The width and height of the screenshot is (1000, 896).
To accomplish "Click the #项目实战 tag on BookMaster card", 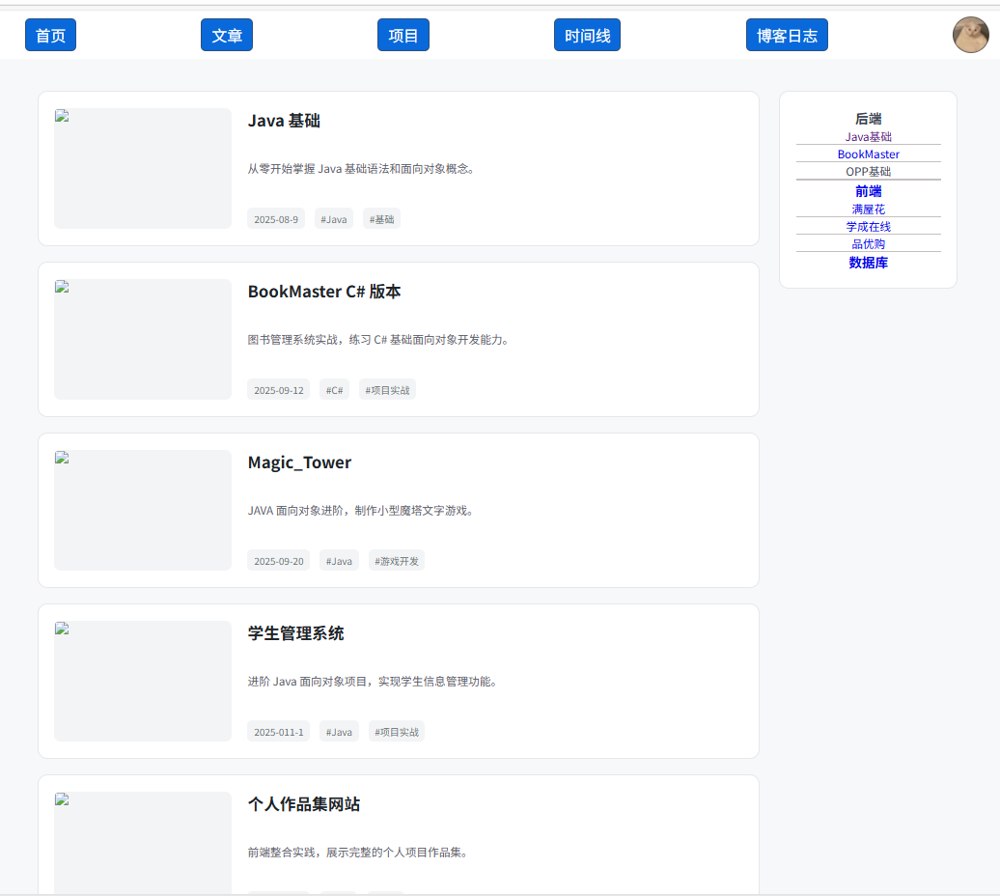I will tap(387, 390).
